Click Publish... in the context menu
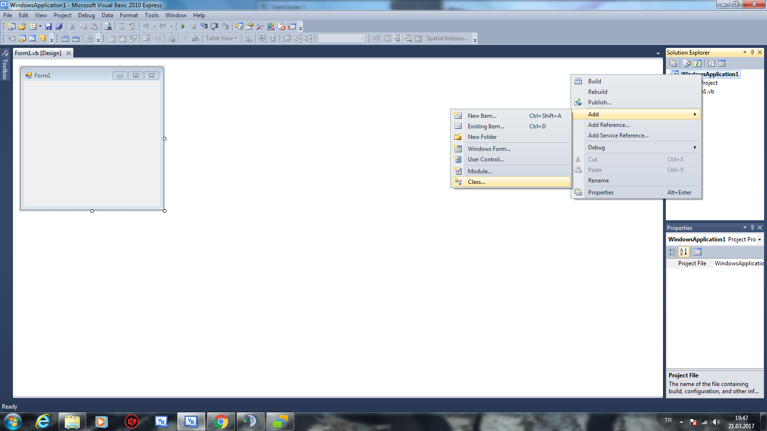 (637, 102)
